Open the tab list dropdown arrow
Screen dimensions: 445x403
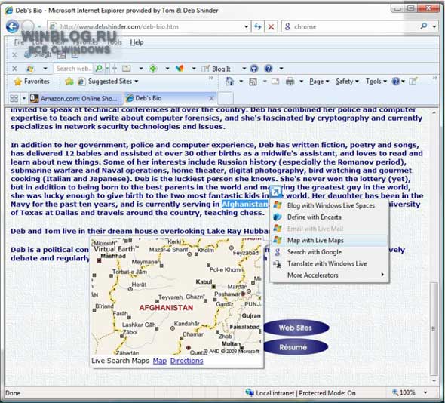(24, 99)
